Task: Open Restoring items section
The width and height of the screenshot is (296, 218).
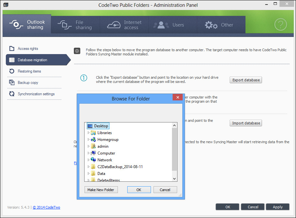Action: (29, 71)
